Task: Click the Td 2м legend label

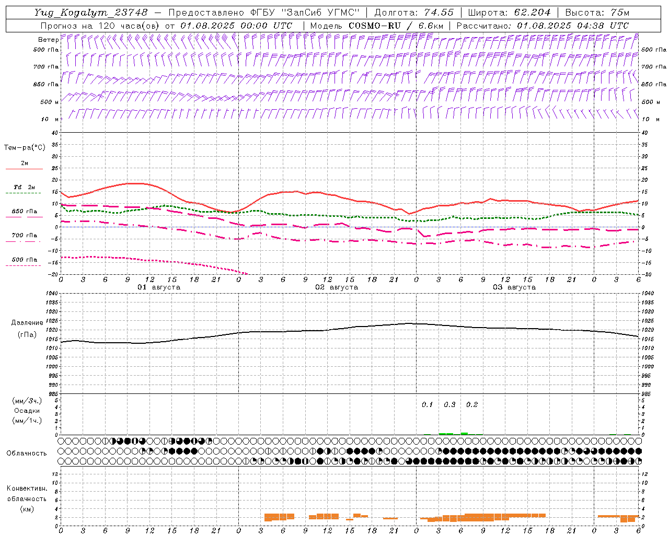Action: coord(25,187)
